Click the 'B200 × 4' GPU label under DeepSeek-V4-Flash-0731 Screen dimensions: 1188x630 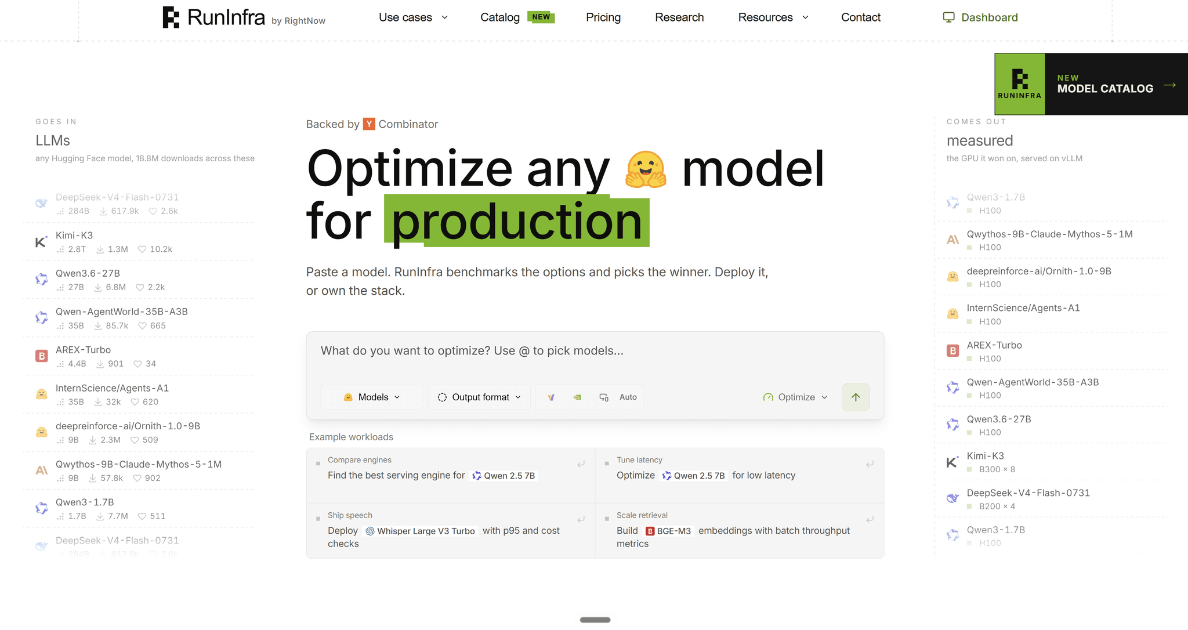click(997, 506)
